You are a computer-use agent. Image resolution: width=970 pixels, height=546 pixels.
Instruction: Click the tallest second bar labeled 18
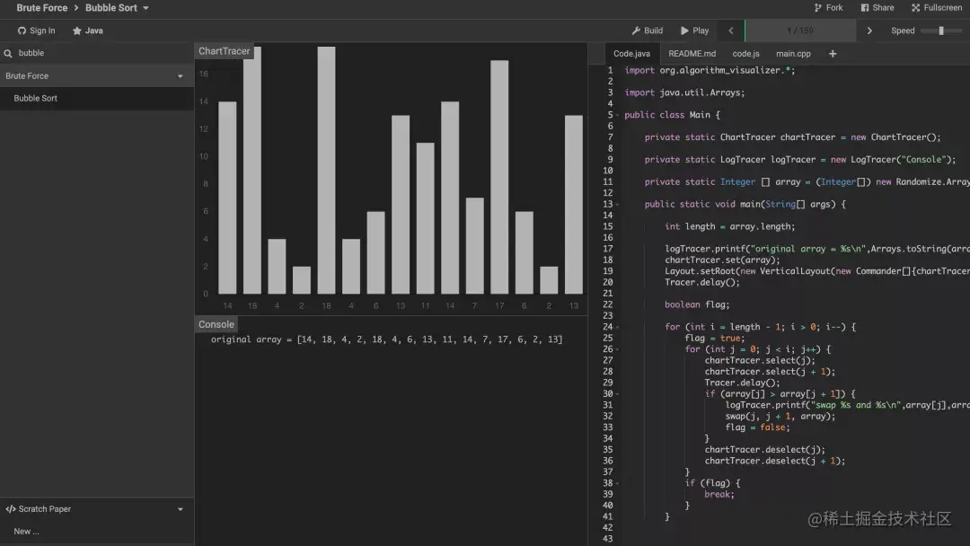(252, 170)
